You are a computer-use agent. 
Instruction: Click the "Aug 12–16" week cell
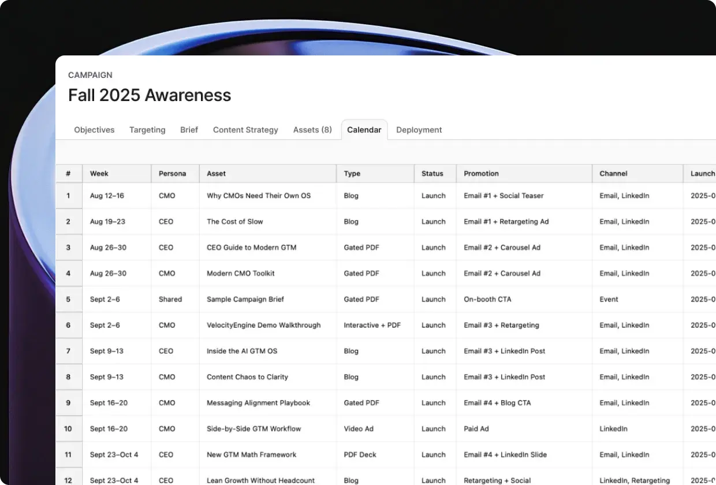[x=117, y=196]
